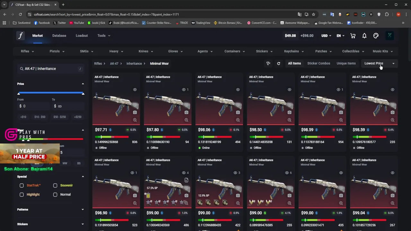Screenshot camera icon on the $98.50 listing
Image resolution: width=411 pixels, height=231 pixels.
pyautogui.click(x=289, y=112)
